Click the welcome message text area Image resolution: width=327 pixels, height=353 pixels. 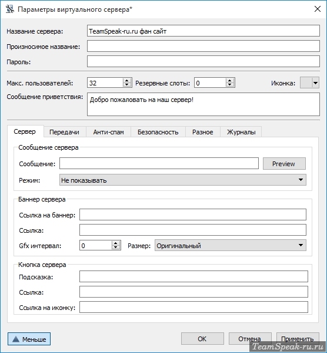(x=203, y=104)
